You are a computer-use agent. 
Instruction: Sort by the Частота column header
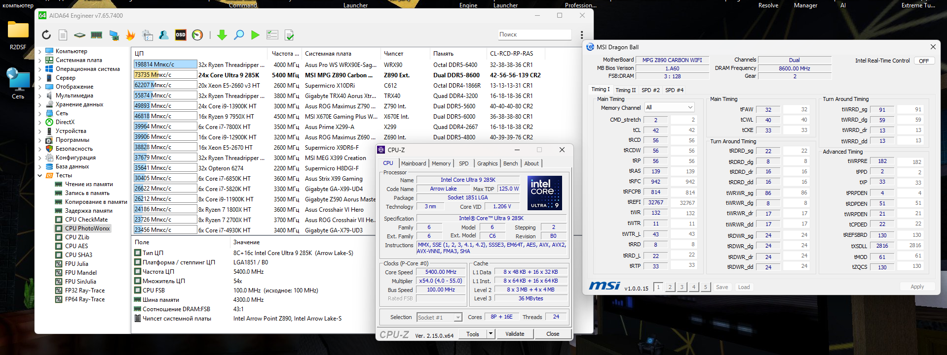[x=285, y=54]
